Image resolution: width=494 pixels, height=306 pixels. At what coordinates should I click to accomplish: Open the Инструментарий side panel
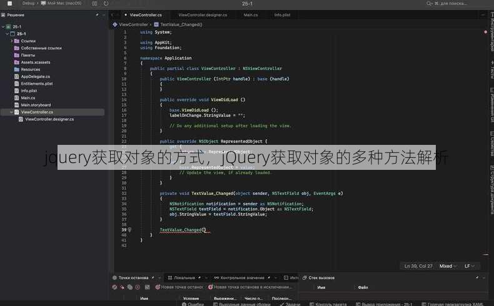tap(491, 31)
